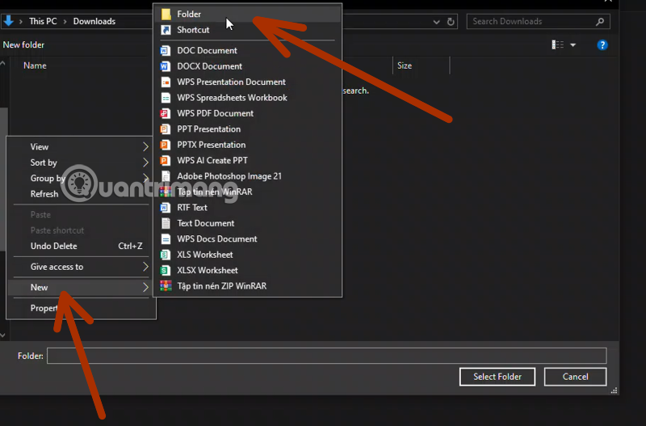The height and width of the screenshot is (426, 646).
Task: Refresh the Downloads location with the reload icon
Action: coord(451,22)
